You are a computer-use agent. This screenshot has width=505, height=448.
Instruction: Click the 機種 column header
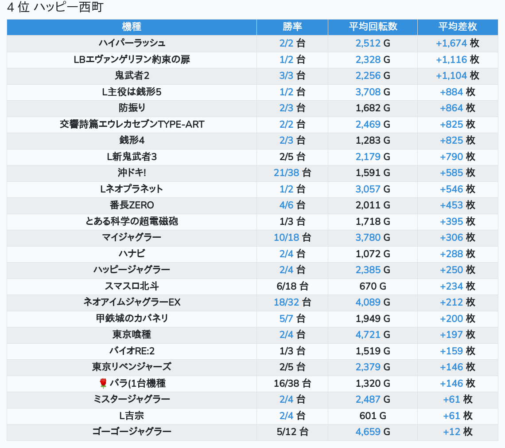click(132, 27)
